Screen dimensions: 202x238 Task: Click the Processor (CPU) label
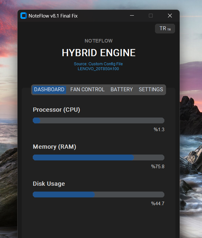56,110
